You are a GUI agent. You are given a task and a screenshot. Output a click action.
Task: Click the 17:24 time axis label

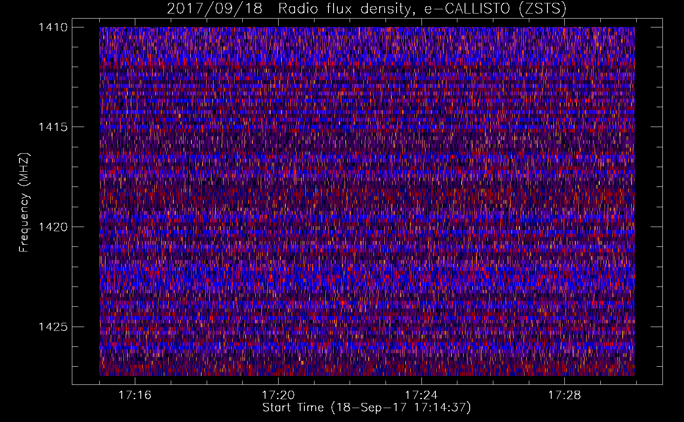(421, 395)
